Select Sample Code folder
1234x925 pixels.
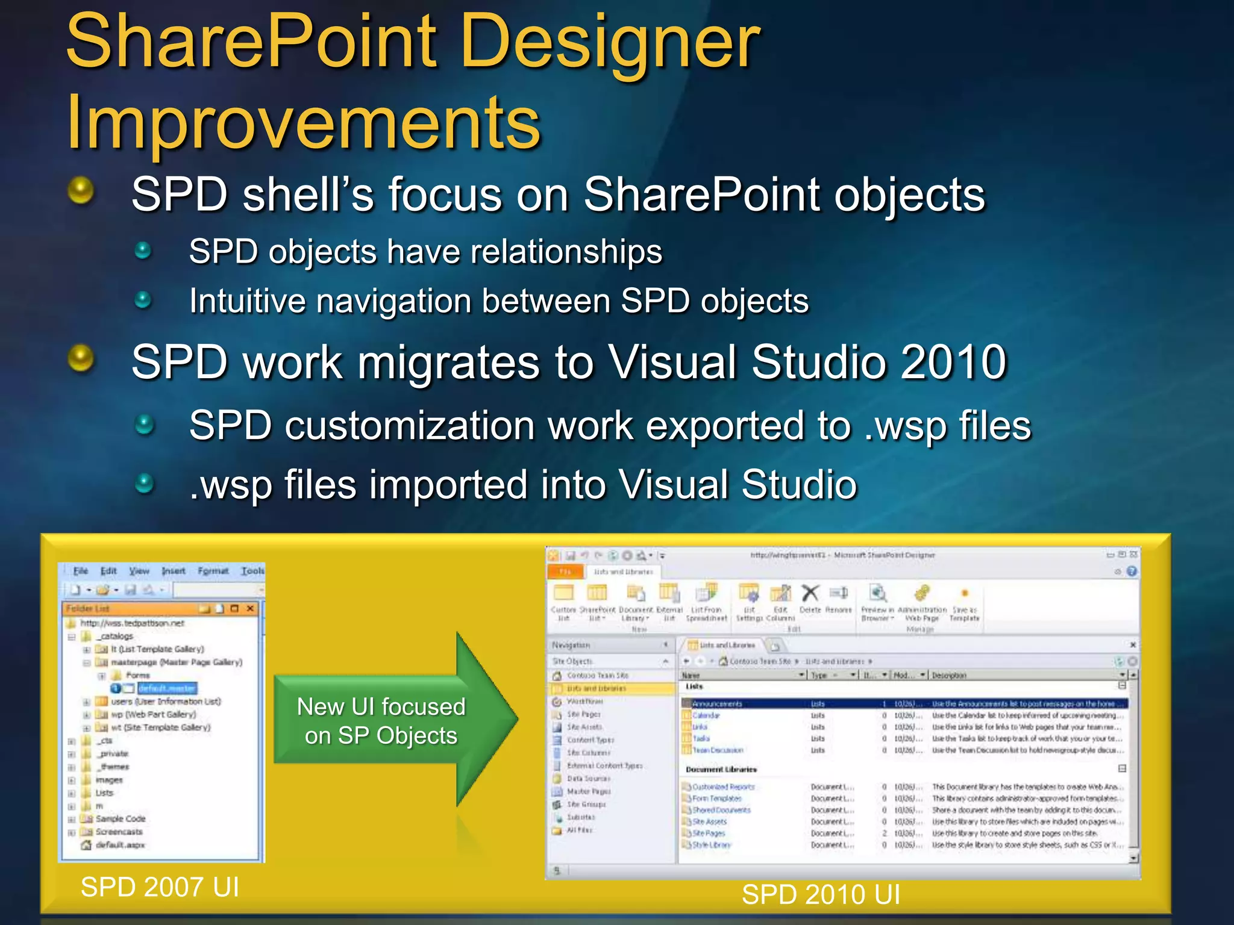click(x=121, y=819)
